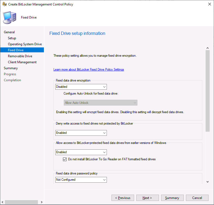Go to General step in sidebar
The width and height of the screenshot is (214, 205).
coord(9,32)
